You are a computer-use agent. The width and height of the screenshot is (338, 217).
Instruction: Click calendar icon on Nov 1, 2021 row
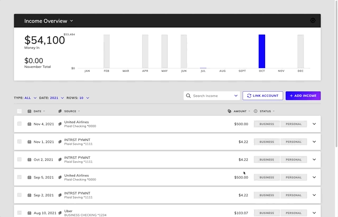(x=30, y=142)
